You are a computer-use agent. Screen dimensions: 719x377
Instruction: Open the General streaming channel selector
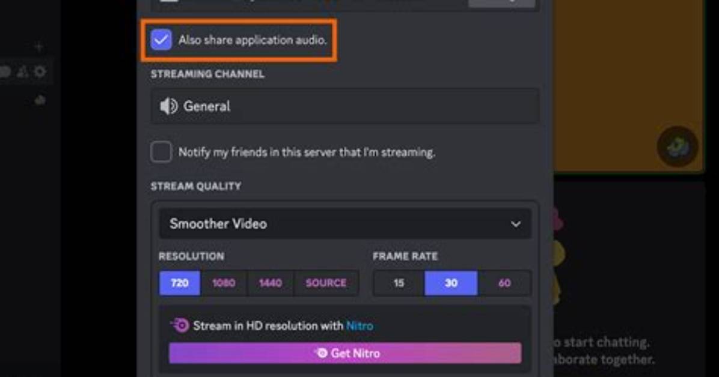click(x=345, y=106)
